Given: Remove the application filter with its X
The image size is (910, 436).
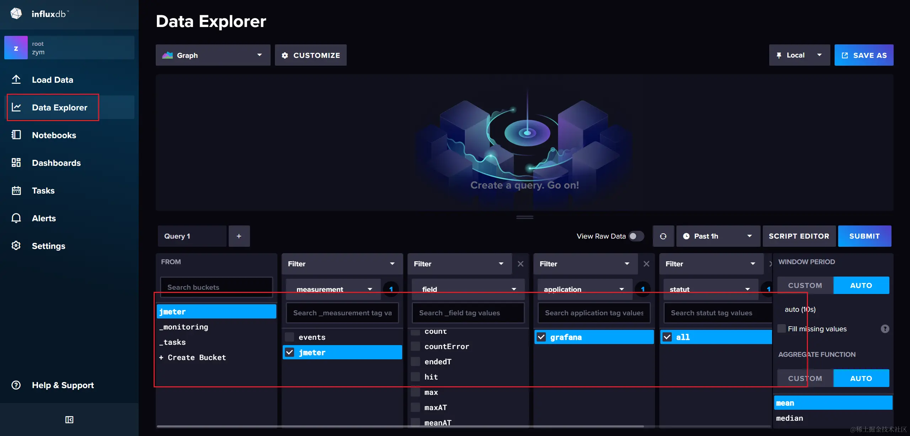Looking at the screenshot, I should [x=646, y=264].
